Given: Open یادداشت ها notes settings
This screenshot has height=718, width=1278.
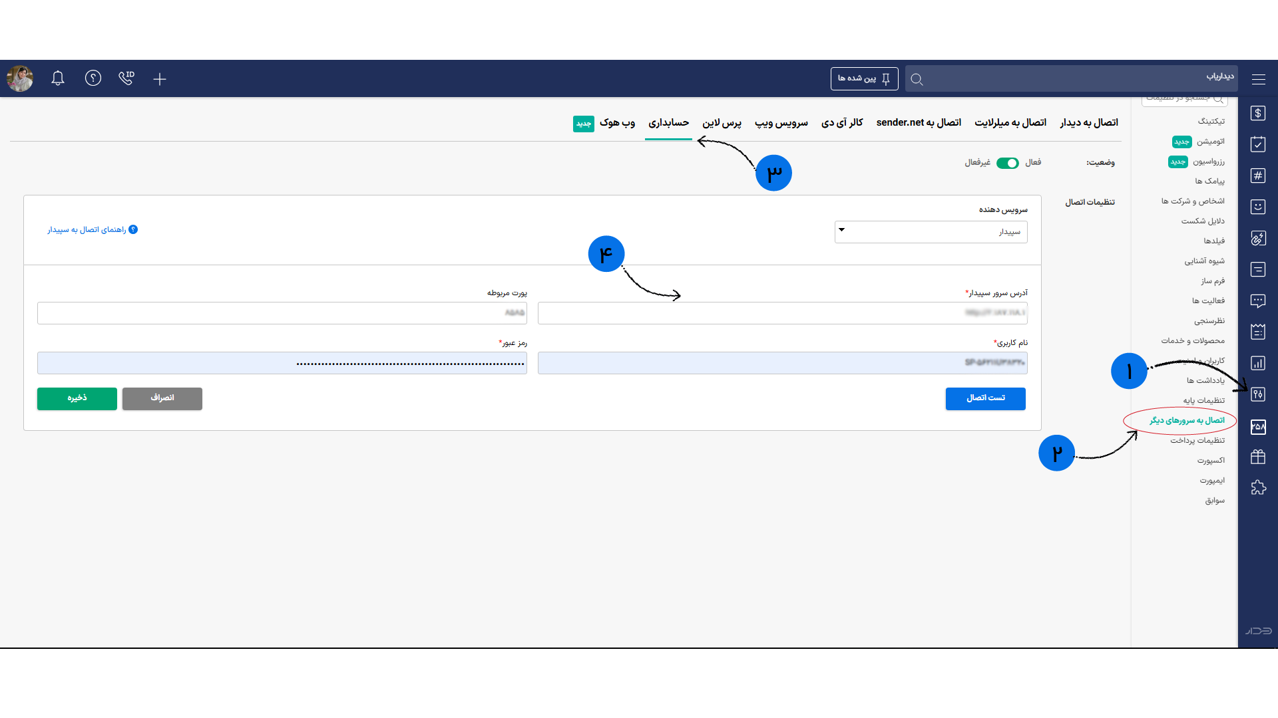Looking at the screenshot, I should tap(1205, 381).
